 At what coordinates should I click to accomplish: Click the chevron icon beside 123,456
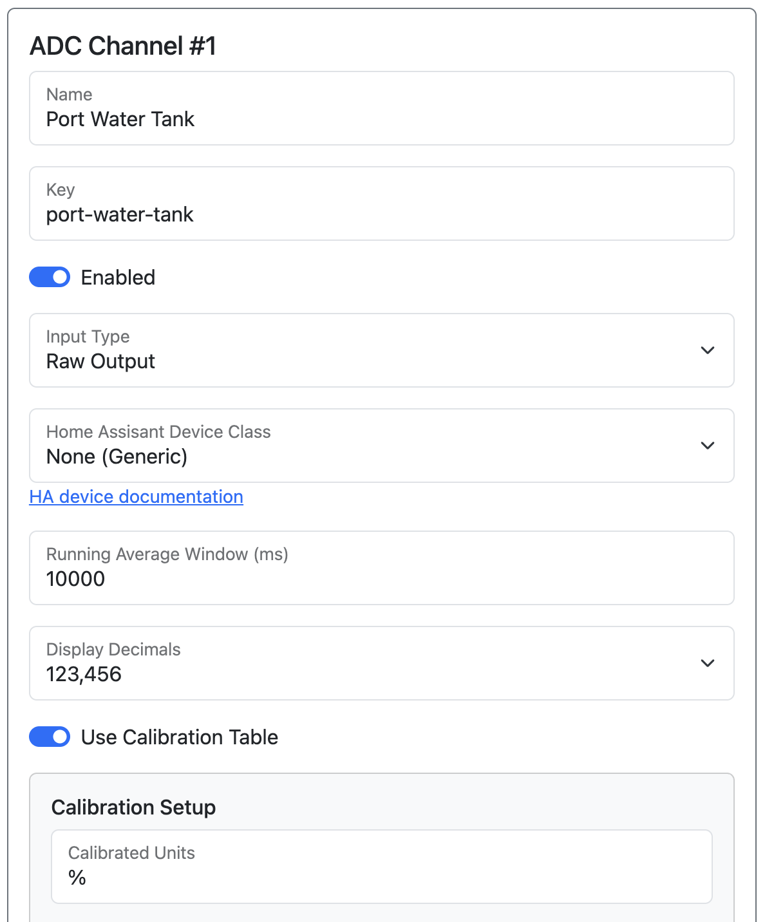707,663
